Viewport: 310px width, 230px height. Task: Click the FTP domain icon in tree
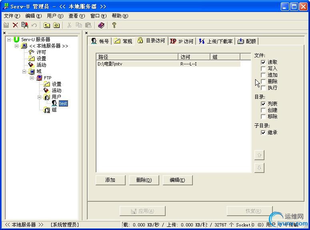coord(39,78)
